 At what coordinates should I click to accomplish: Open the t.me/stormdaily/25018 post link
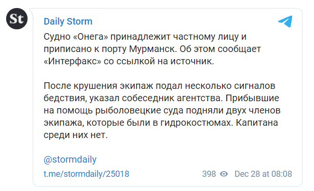click(x=86, y=174)
